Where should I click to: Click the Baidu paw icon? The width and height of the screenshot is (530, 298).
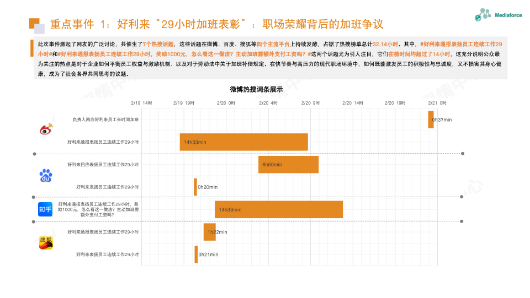tap(46, 175)
